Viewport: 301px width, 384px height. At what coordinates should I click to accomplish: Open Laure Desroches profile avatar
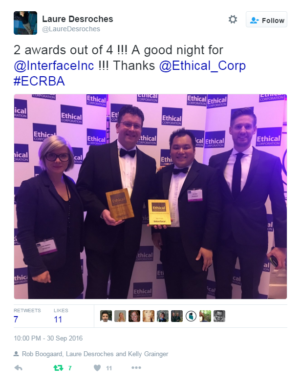[25, 23]
